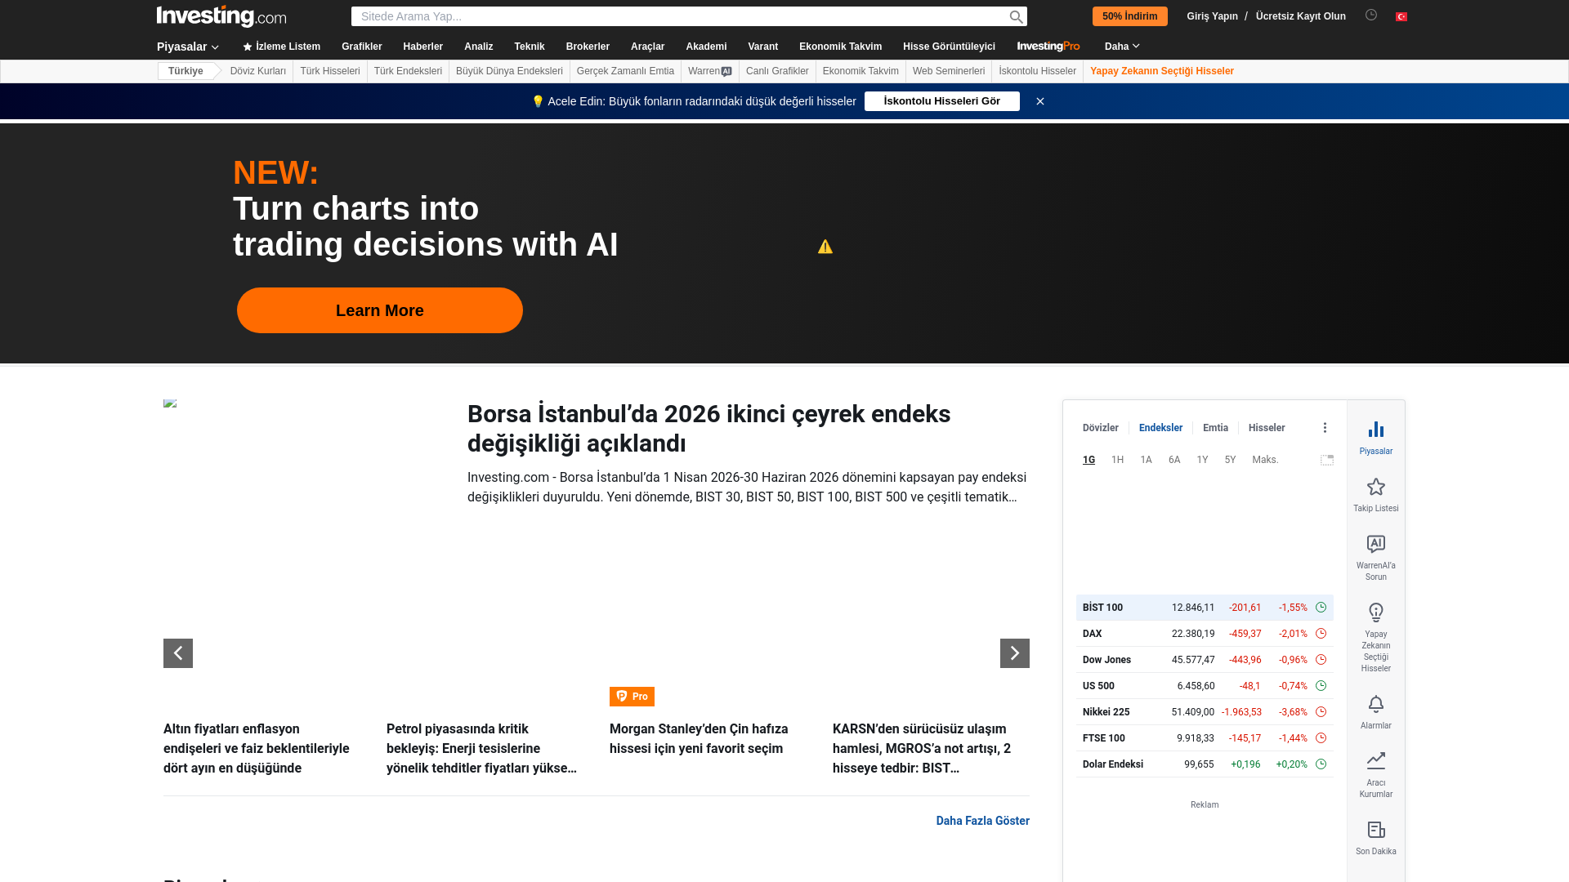Click Learn More banner button
Image resolution: width=1569 pixels, height=882 pixels.
click(x=379, y=310)
